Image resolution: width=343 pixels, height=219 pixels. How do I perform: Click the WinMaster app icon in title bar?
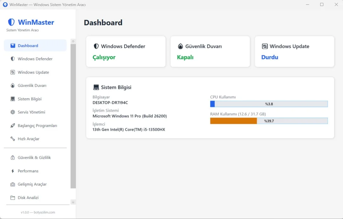pyautogui.click(x=5, y=4)
